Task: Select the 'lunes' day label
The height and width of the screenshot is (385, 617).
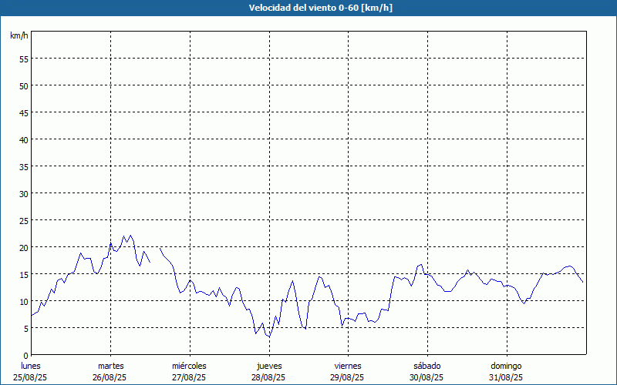Action: (31, 366)
